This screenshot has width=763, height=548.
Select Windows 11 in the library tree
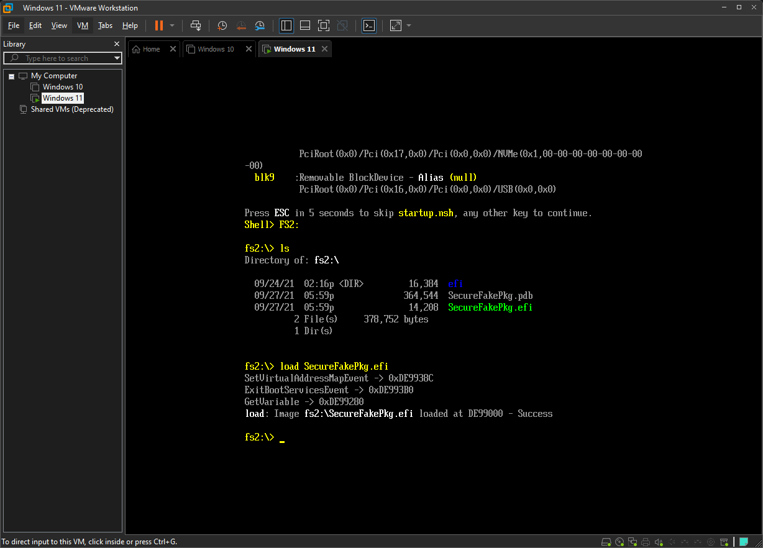coord(62,98)
